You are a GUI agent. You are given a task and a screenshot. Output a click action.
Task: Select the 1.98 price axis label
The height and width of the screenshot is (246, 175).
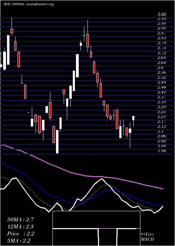[162, 146]
